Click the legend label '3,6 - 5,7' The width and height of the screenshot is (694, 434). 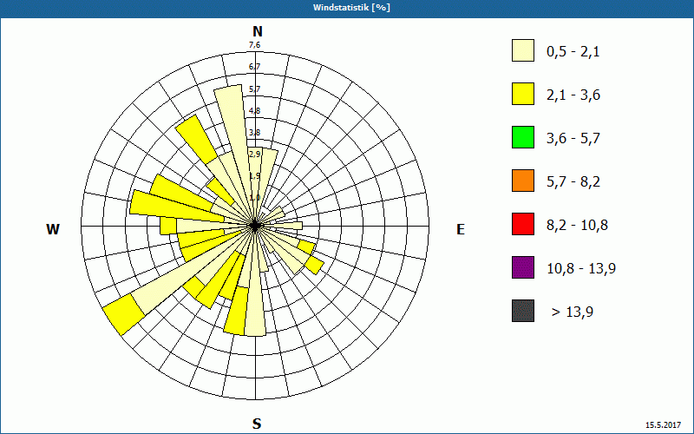click(x=573, y=139)
